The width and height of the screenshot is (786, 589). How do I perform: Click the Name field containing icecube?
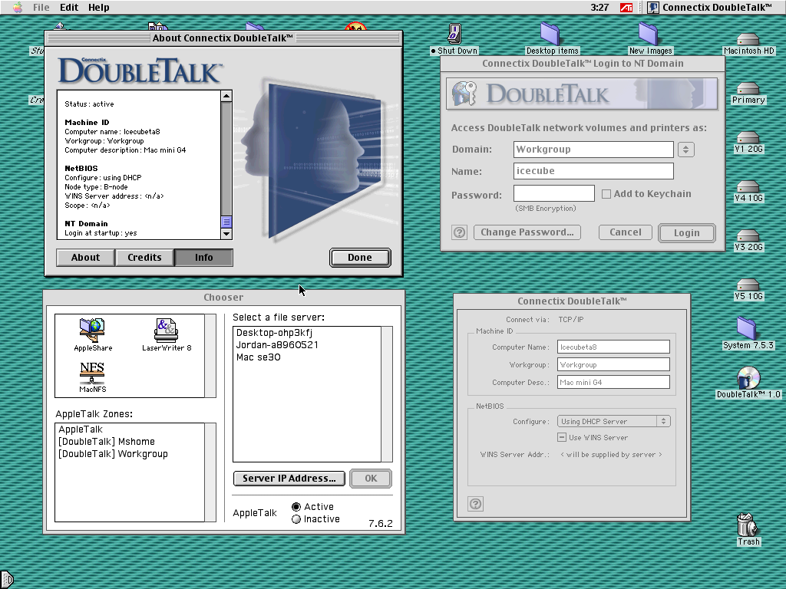click(593, 171)
